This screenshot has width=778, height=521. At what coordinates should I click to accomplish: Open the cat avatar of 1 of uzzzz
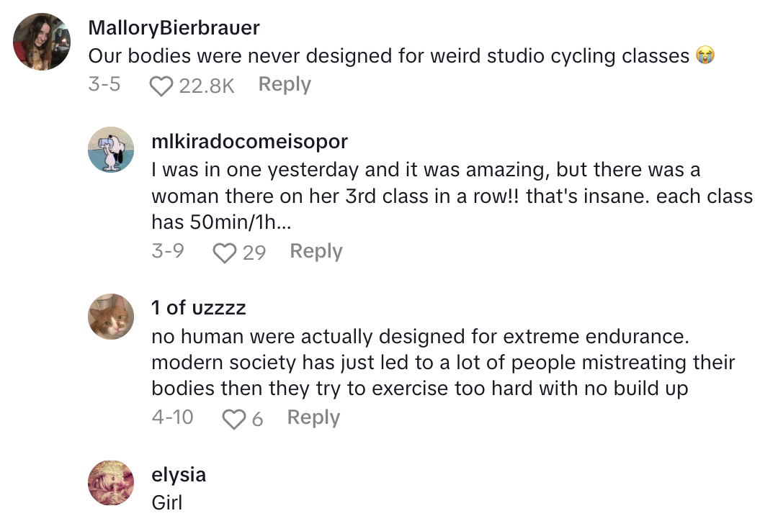pyautogui.click(x=111, y=317)
